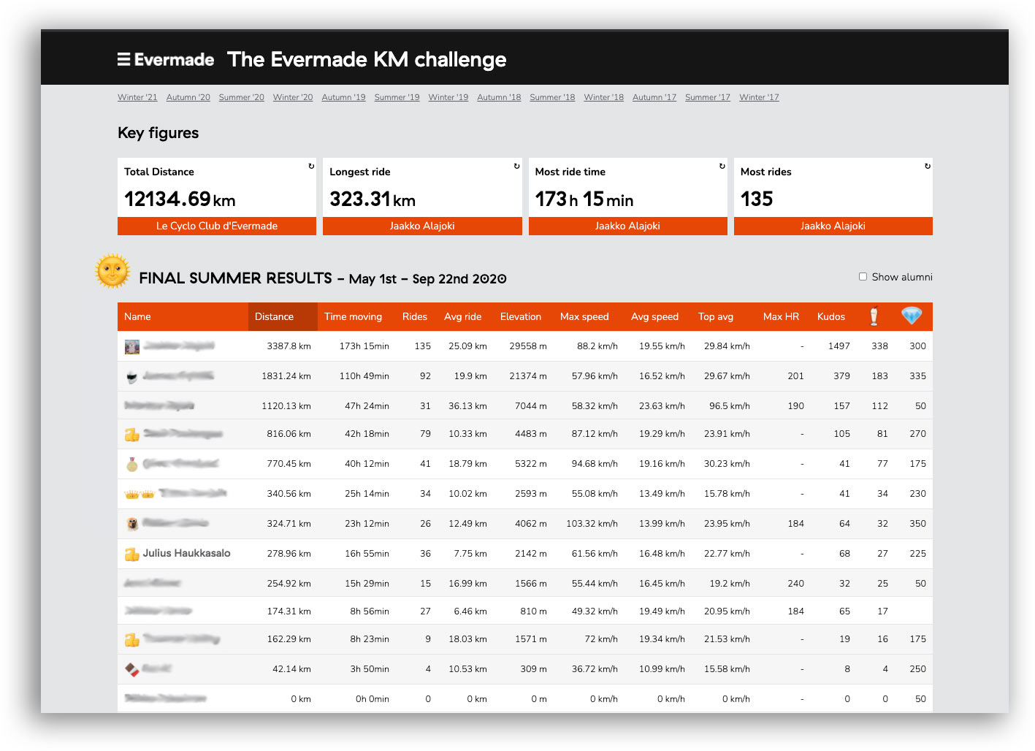Open the Winter '17 season link
Image resolution: width=1035 pixels, height=751 pixels.
tap(759, 97)
